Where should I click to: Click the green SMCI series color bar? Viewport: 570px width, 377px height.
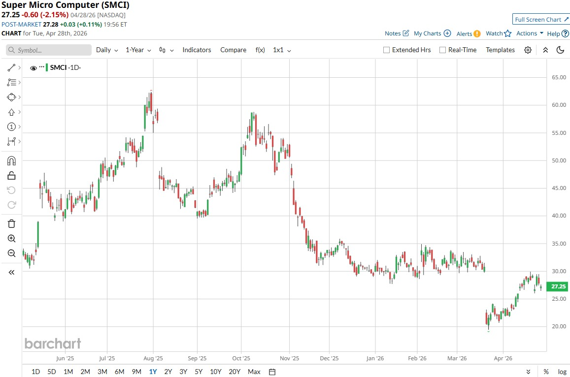[47, 67]
